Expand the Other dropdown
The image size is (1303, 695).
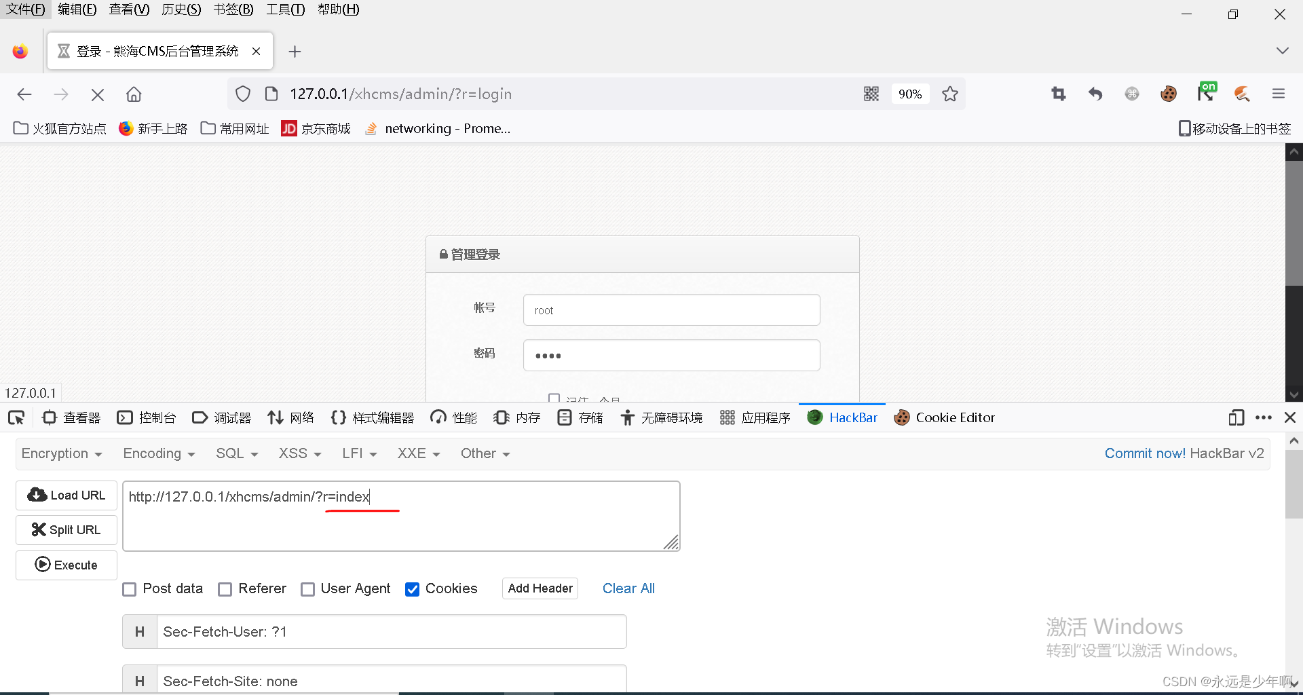[x=485, y=453]
